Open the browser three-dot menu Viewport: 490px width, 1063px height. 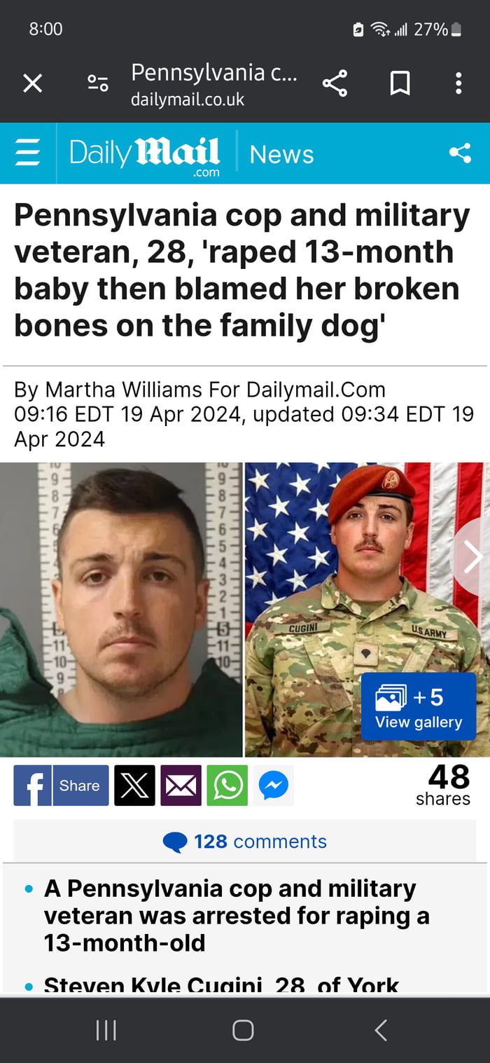coord(458,84)
